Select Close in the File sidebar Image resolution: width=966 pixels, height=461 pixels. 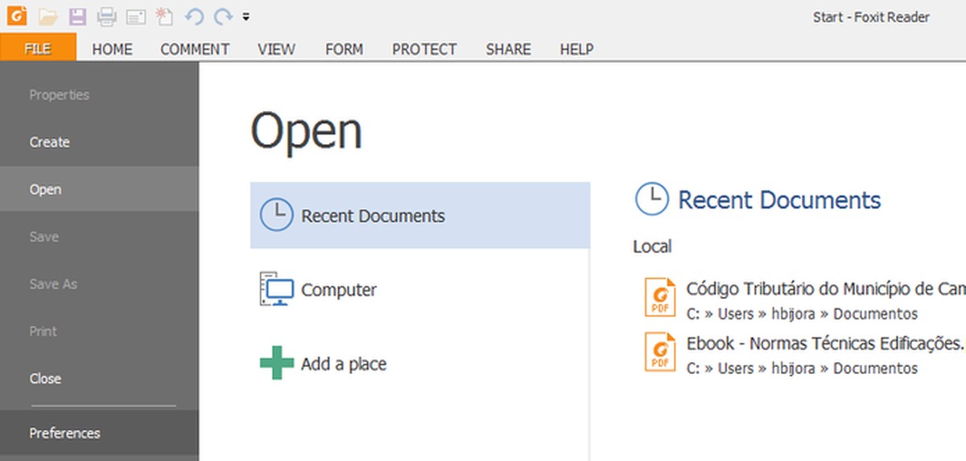(99, 379)
